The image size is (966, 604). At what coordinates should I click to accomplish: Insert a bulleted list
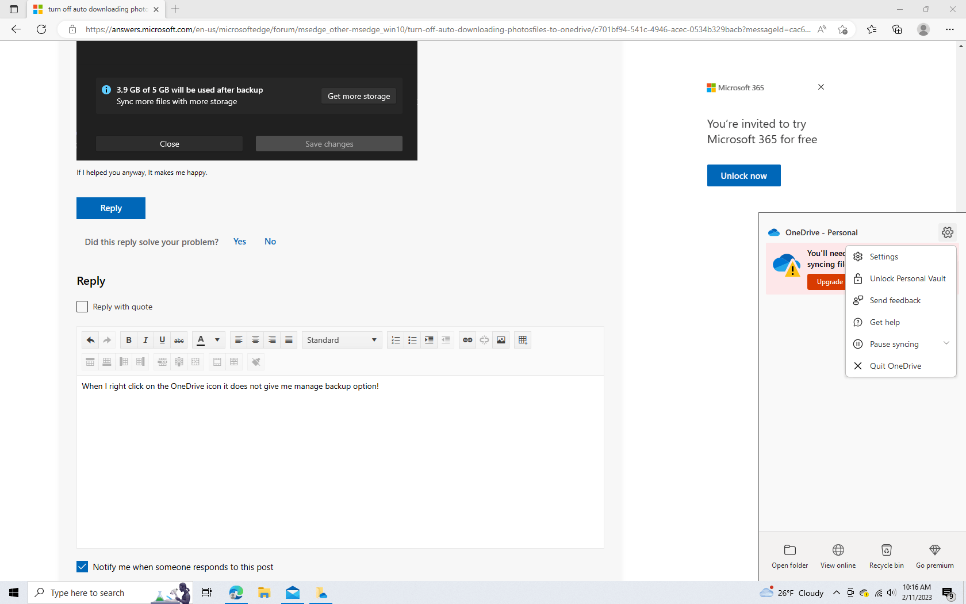[412, 340]
